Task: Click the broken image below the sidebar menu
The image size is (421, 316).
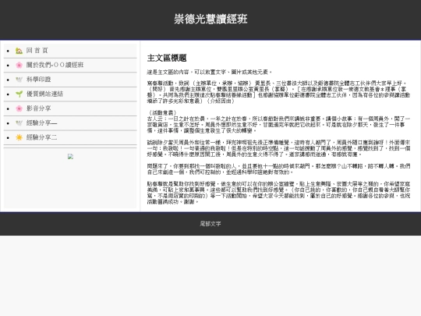Action: click(70, 156)
